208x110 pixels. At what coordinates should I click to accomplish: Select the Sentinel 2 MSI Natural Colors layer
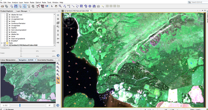click(x=23, y=45)
